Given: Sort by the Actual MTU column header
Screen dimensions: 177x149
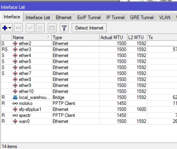Looking at the screenshot, I should click(x=113, y=37).
